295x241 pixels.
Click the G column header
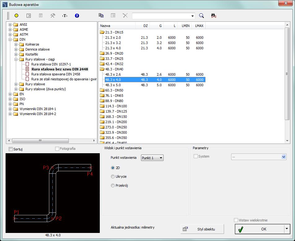pyautogui.click(x=156, y=26)
